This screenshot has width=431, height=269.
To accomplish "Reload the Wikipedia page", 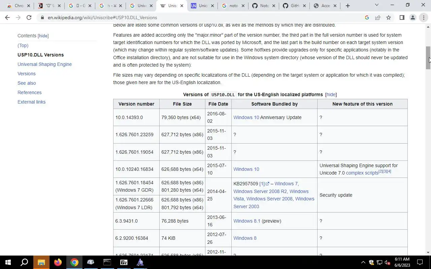I will (x=29, y=17).
